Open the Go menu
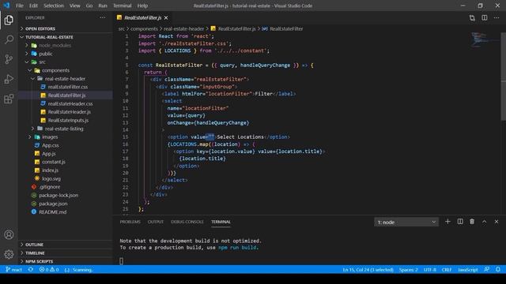This screenshot has height=284, width=506. 89,6
